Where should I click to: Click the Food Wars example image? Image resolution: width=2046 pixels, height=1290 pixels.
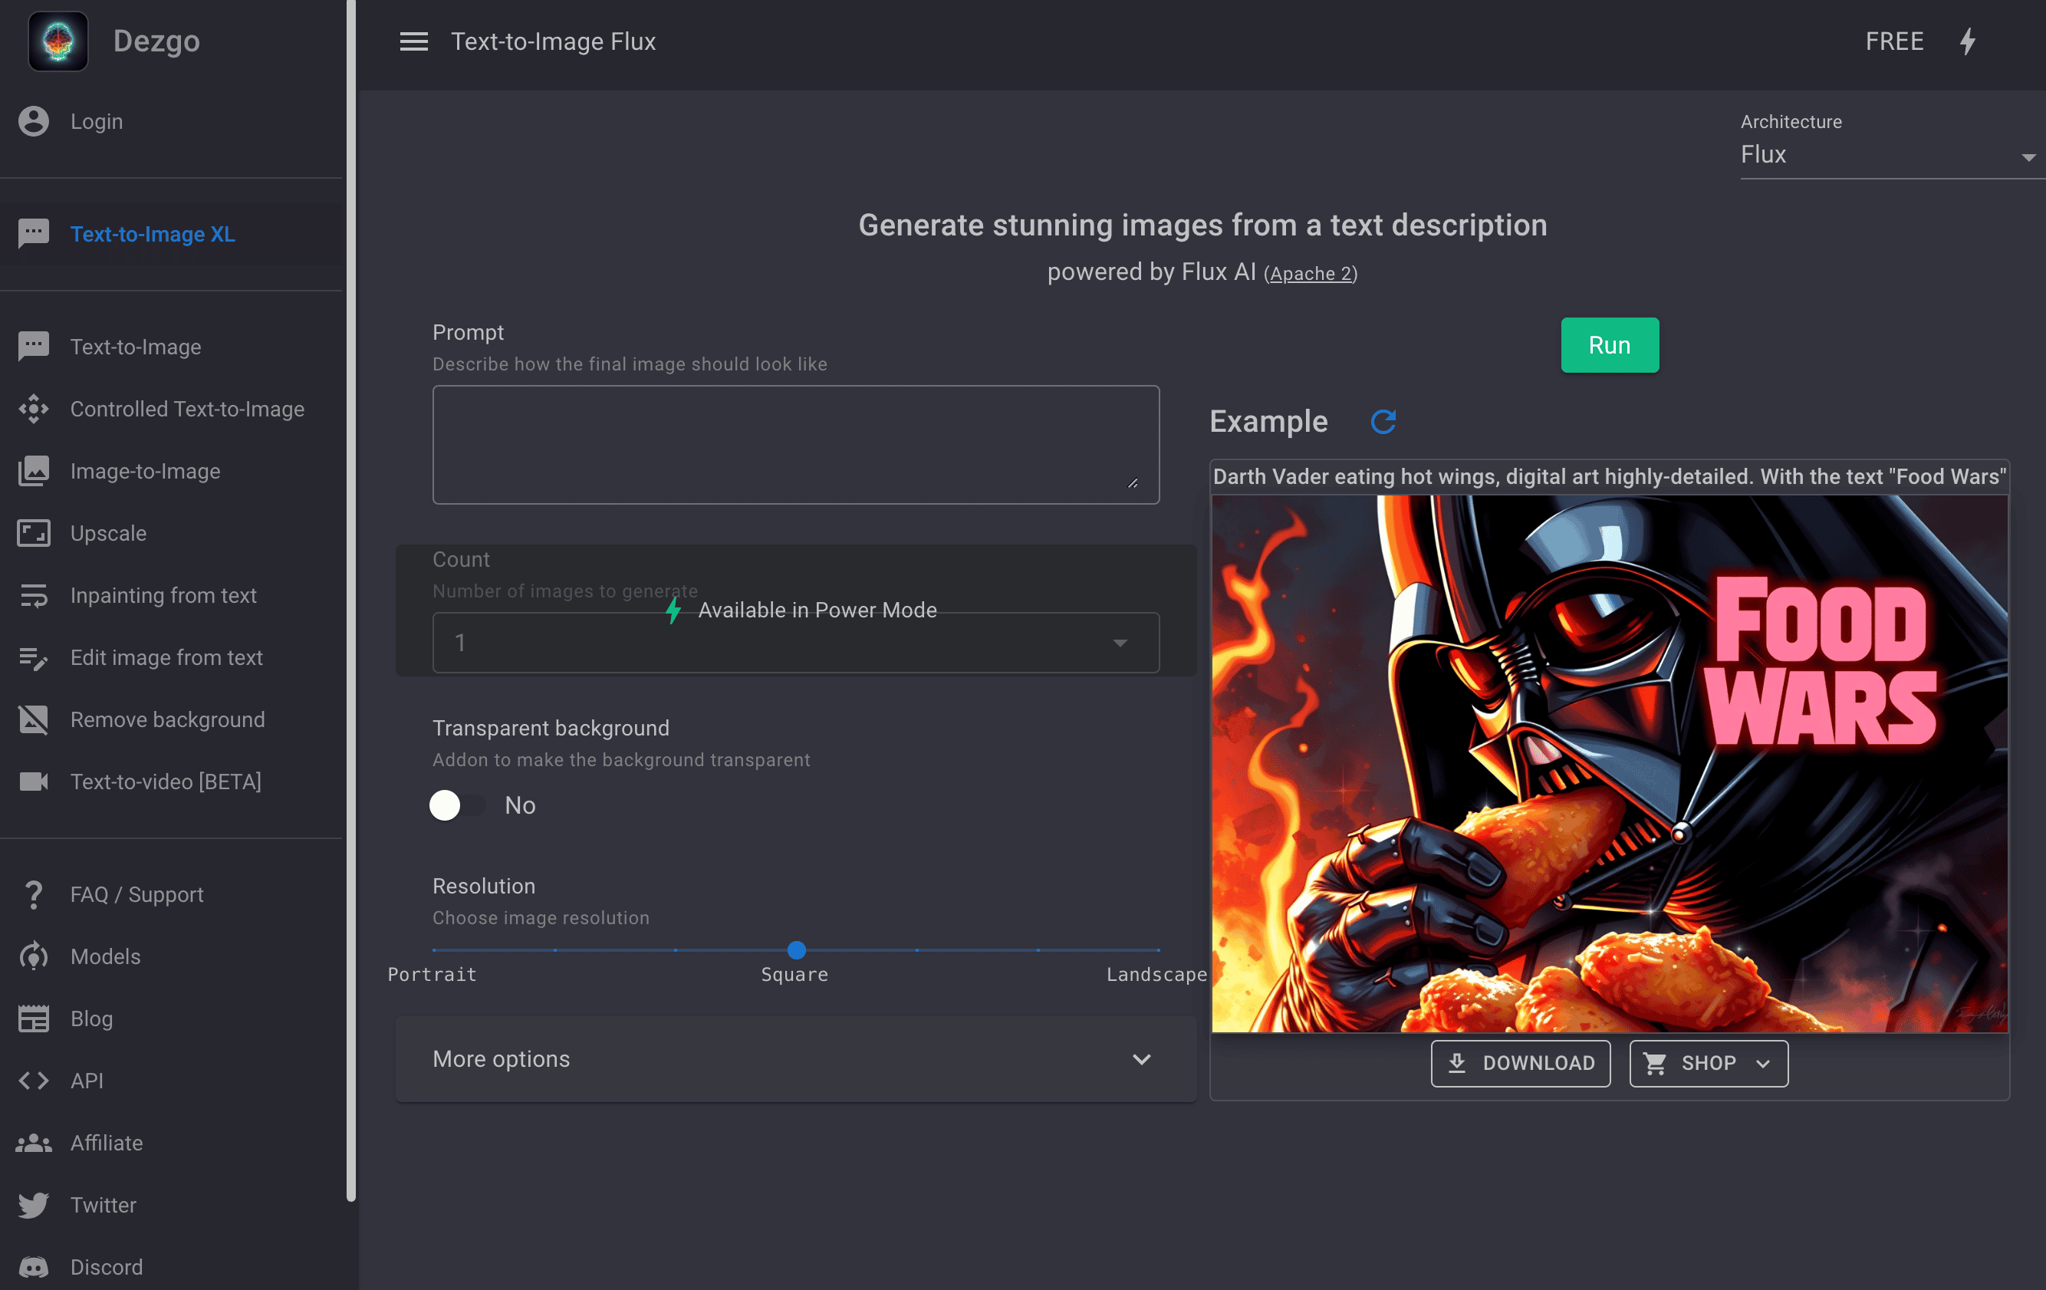(1610, 764)
